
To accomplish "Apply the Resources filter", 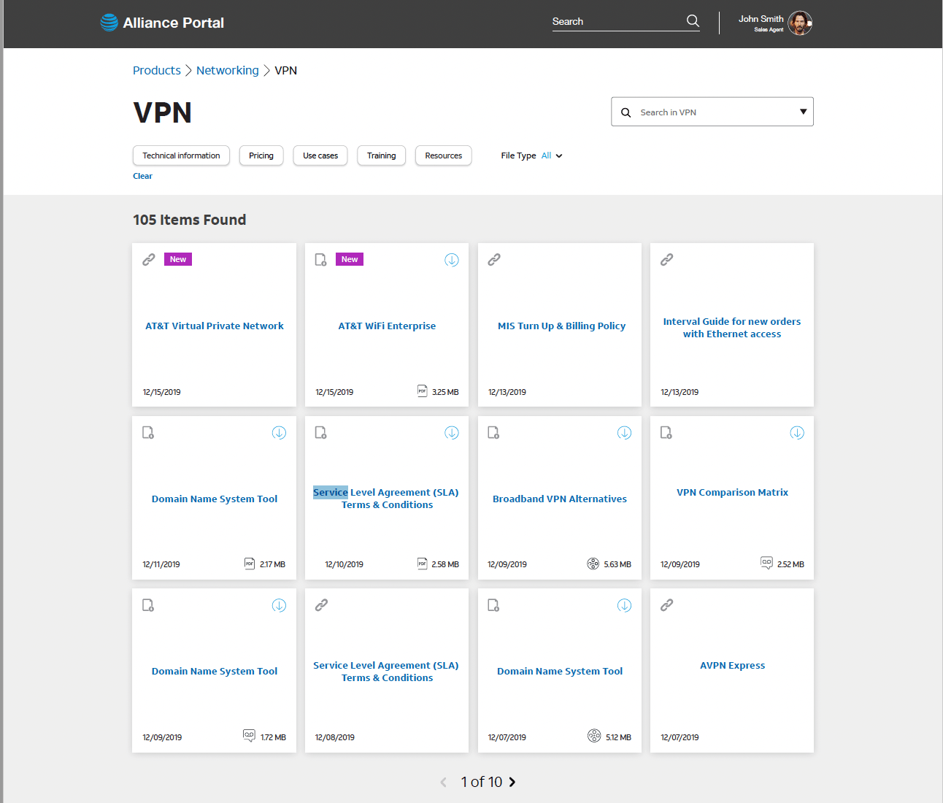I will [x=444, y=155].
